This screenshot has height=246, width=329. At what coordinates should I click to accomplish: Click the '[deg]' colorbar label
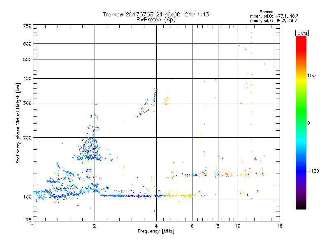302,33
